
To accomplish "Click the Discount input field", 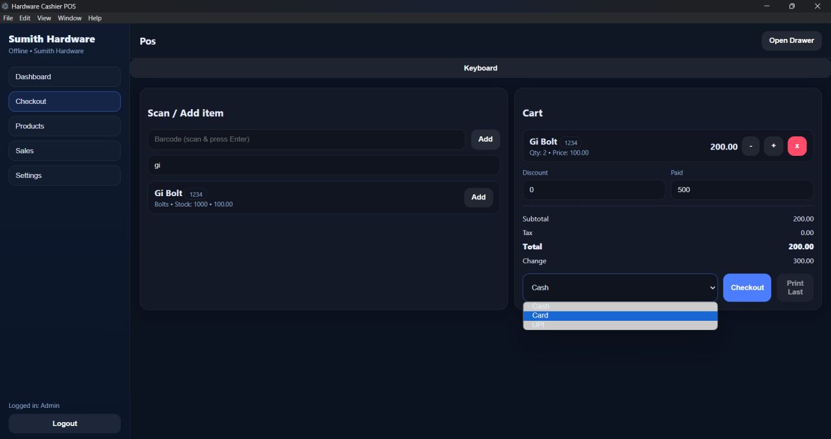I will coord(593,190).
